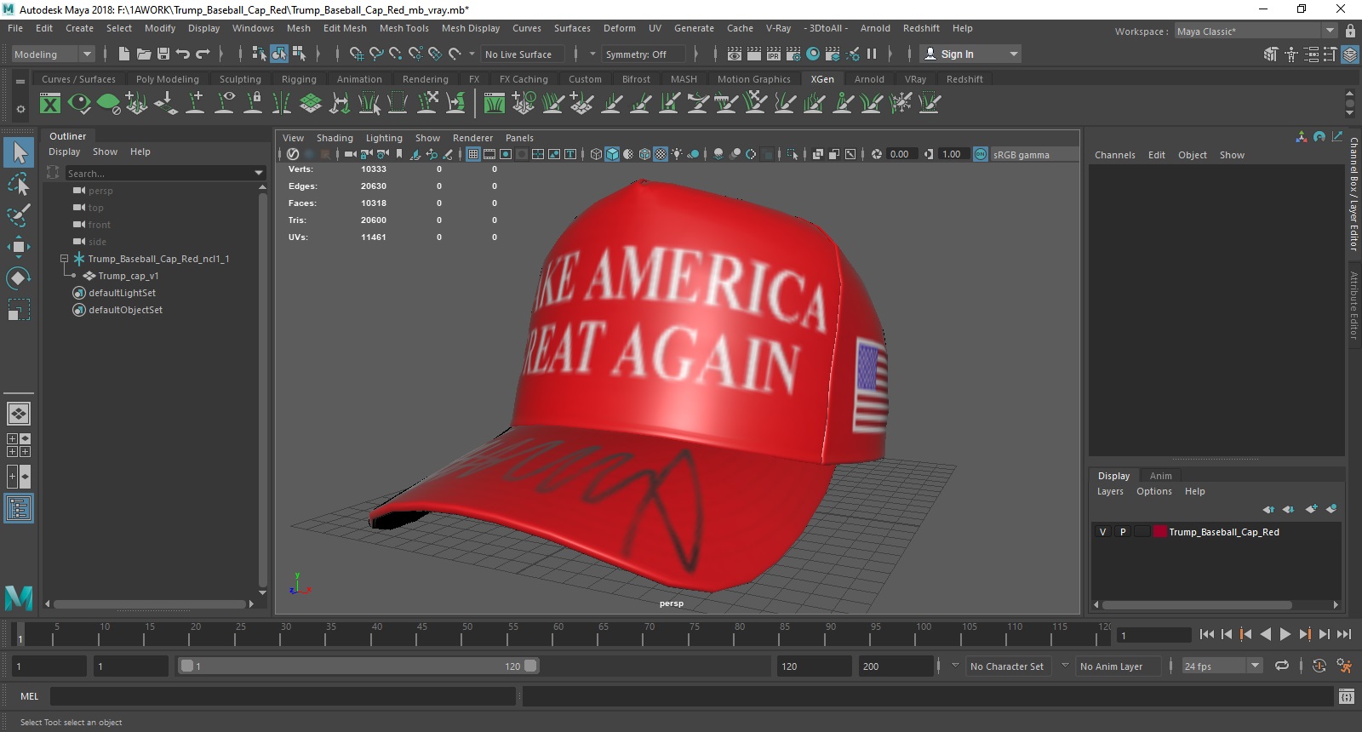1362x732 pixels.
Task: Enable smooth shade all cube icon
Action: pyautogui.click(x=612, y=154)
